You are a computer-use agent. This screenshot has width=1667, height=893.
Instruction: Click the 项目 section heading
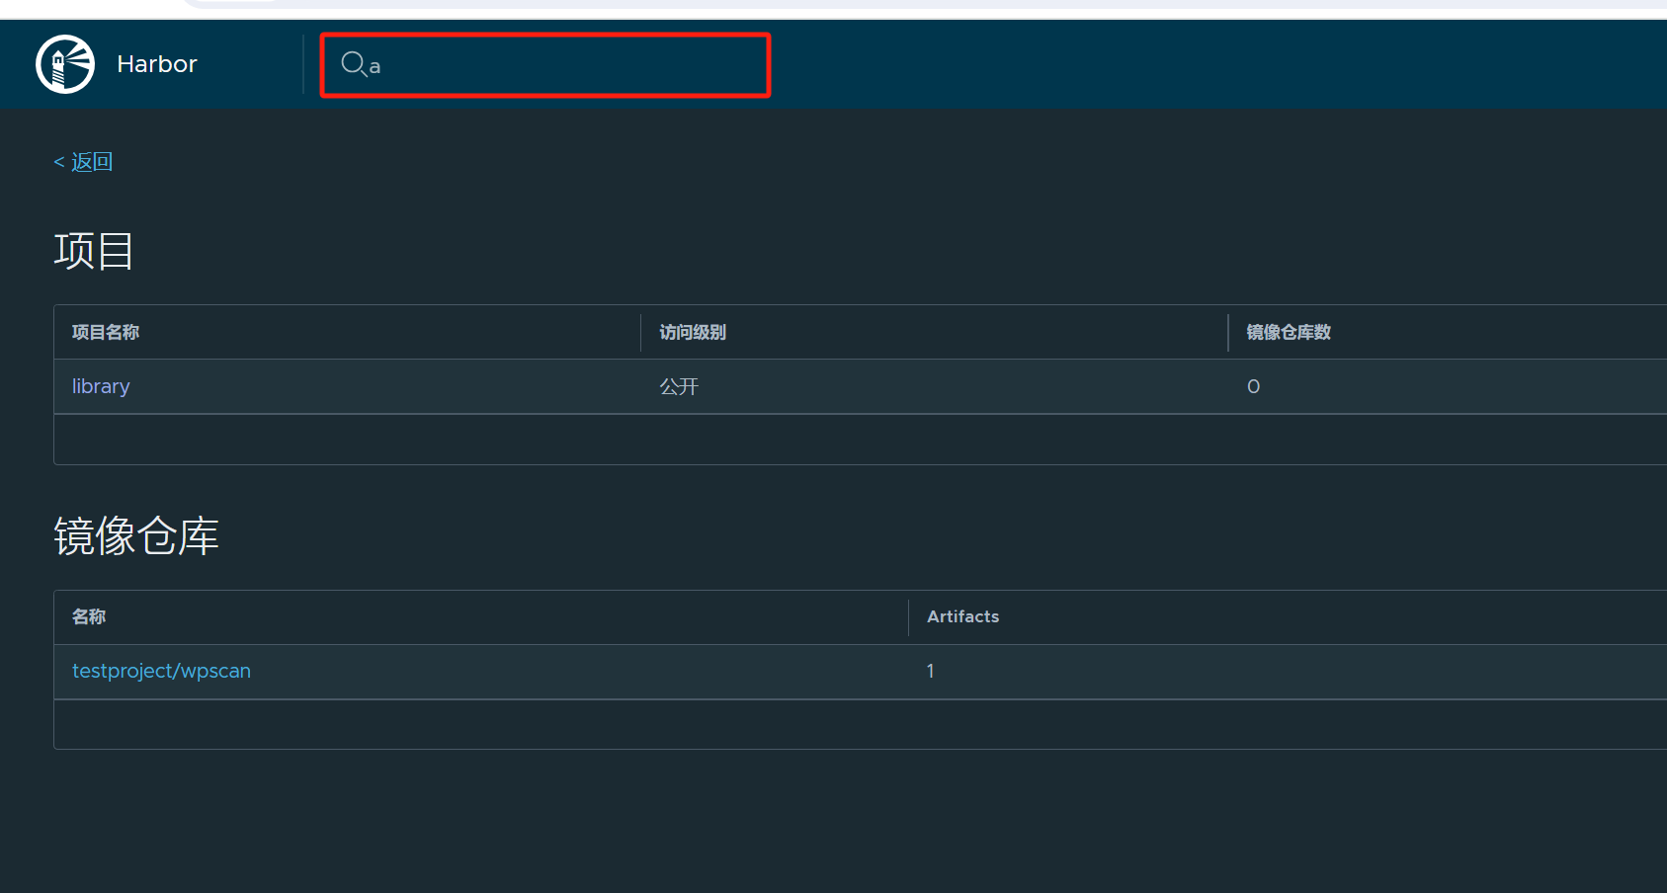point(94,251)
